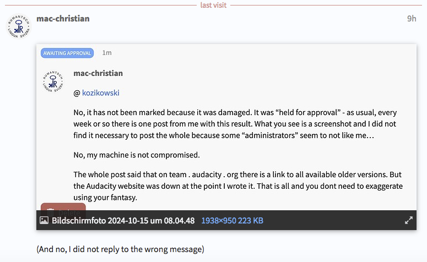Click the outer mac-christian username heading
This screenshot has width=427, height=262.
63,19
